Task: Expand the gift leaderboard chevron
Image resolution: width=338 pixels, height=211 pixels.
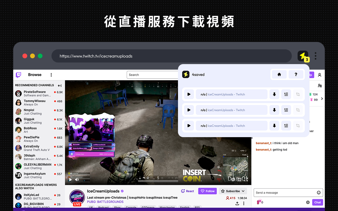Action: click(322, 99)
